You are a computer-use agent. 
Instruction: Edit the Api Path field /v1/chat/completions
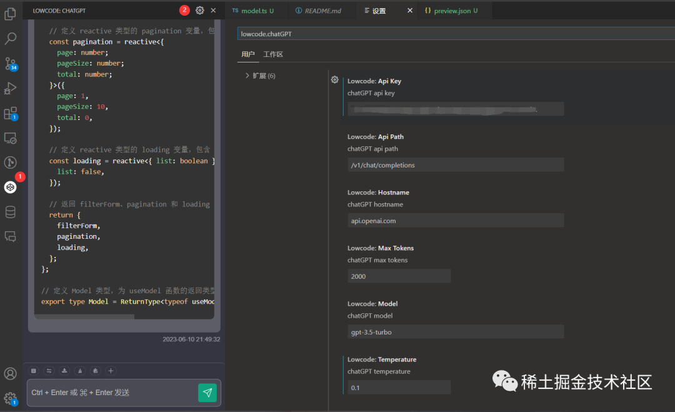pos(456,165)
